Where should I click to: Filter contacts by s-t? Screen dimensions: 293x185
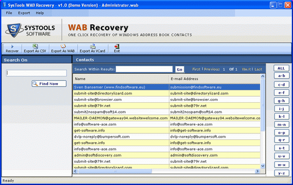coord(282,148)
